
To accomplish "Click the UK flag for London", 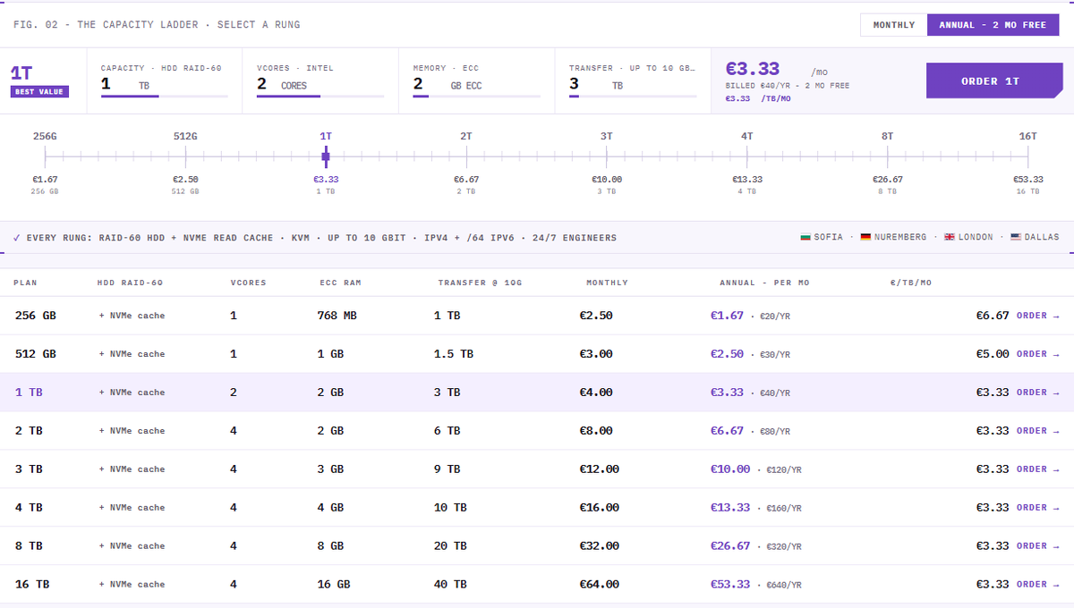I will tap(949, 237).
